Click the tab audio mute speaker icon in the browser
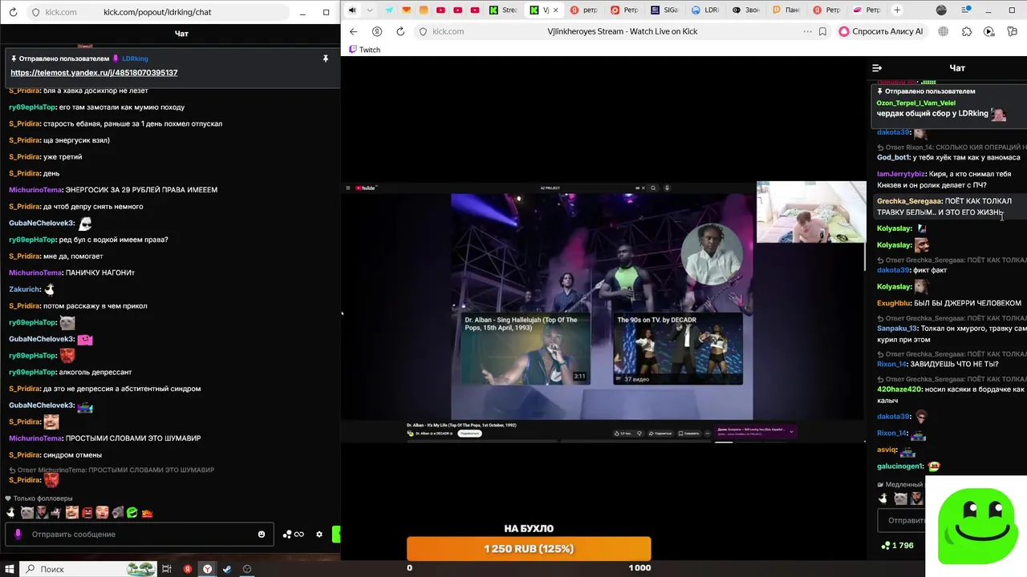Screen dimensions: 1027x577 click(x=352, y=10)
